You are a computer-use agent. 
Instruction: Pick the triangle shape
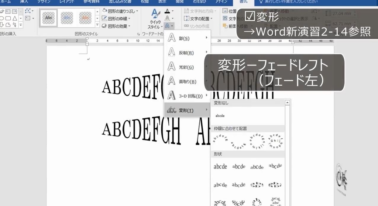click(x=14, y=18)
